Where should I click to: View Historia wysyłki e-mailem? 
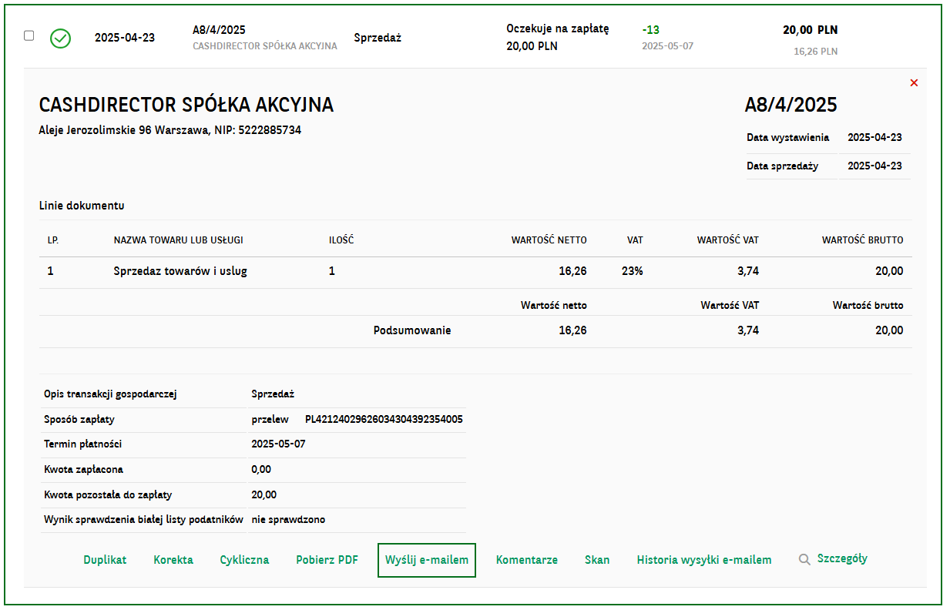(x=704, y=560)
